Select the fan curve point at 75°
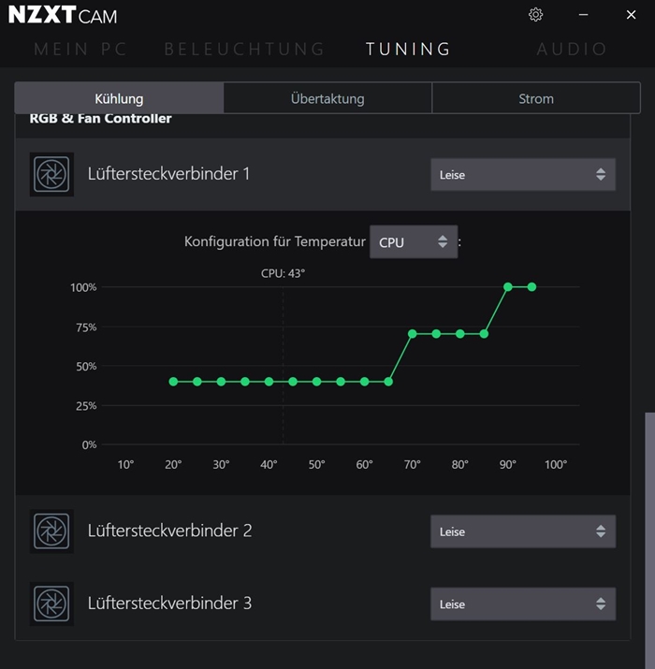The height and width of the screenshot is (669, 655). pos(436,334)
